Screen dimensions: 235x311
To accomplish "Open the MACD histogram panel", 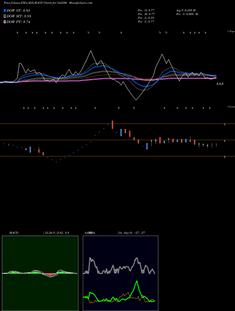I will coord(40,273).
